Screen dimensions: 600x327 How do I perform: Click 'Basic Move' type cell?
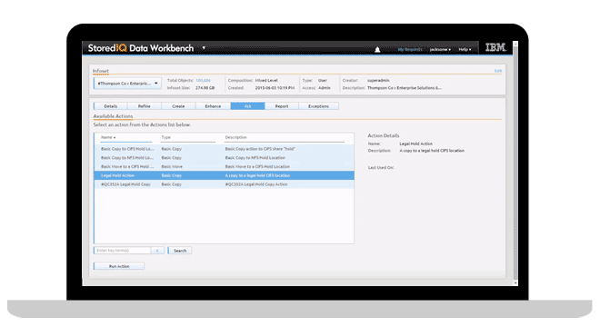pyautogui.click(x=172, y=167)
